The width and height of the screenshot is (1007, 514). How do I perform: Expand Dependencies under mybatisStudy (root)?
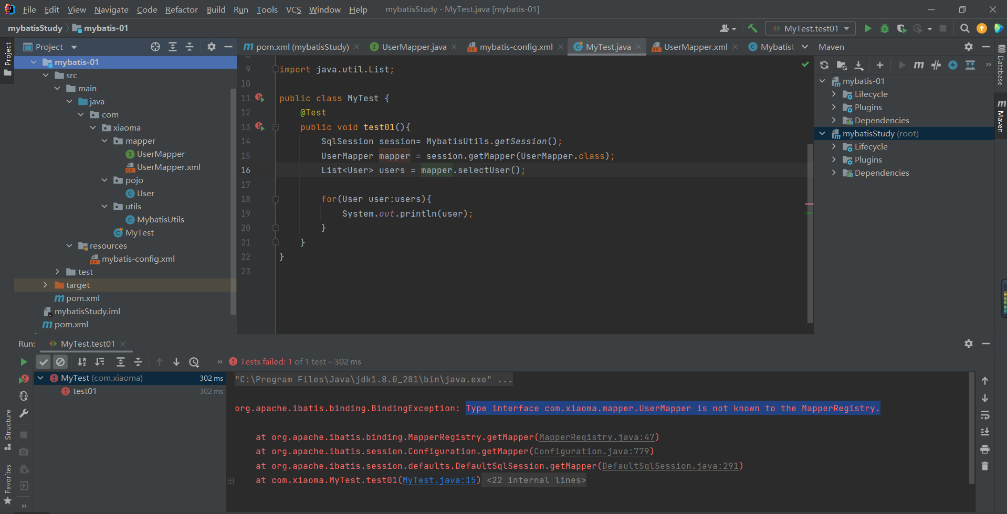click(x=834, y=173)
